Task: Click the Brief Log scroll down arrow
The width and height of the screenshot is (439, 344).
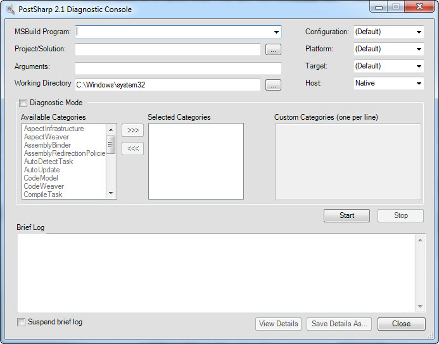Action: point(420,307)
